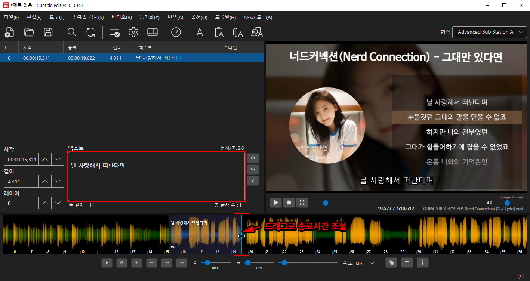This screenshot has width=530, height=281.
Task: Sort by 길이 column header
Action: pyautogui.click(x=121, y=47)
